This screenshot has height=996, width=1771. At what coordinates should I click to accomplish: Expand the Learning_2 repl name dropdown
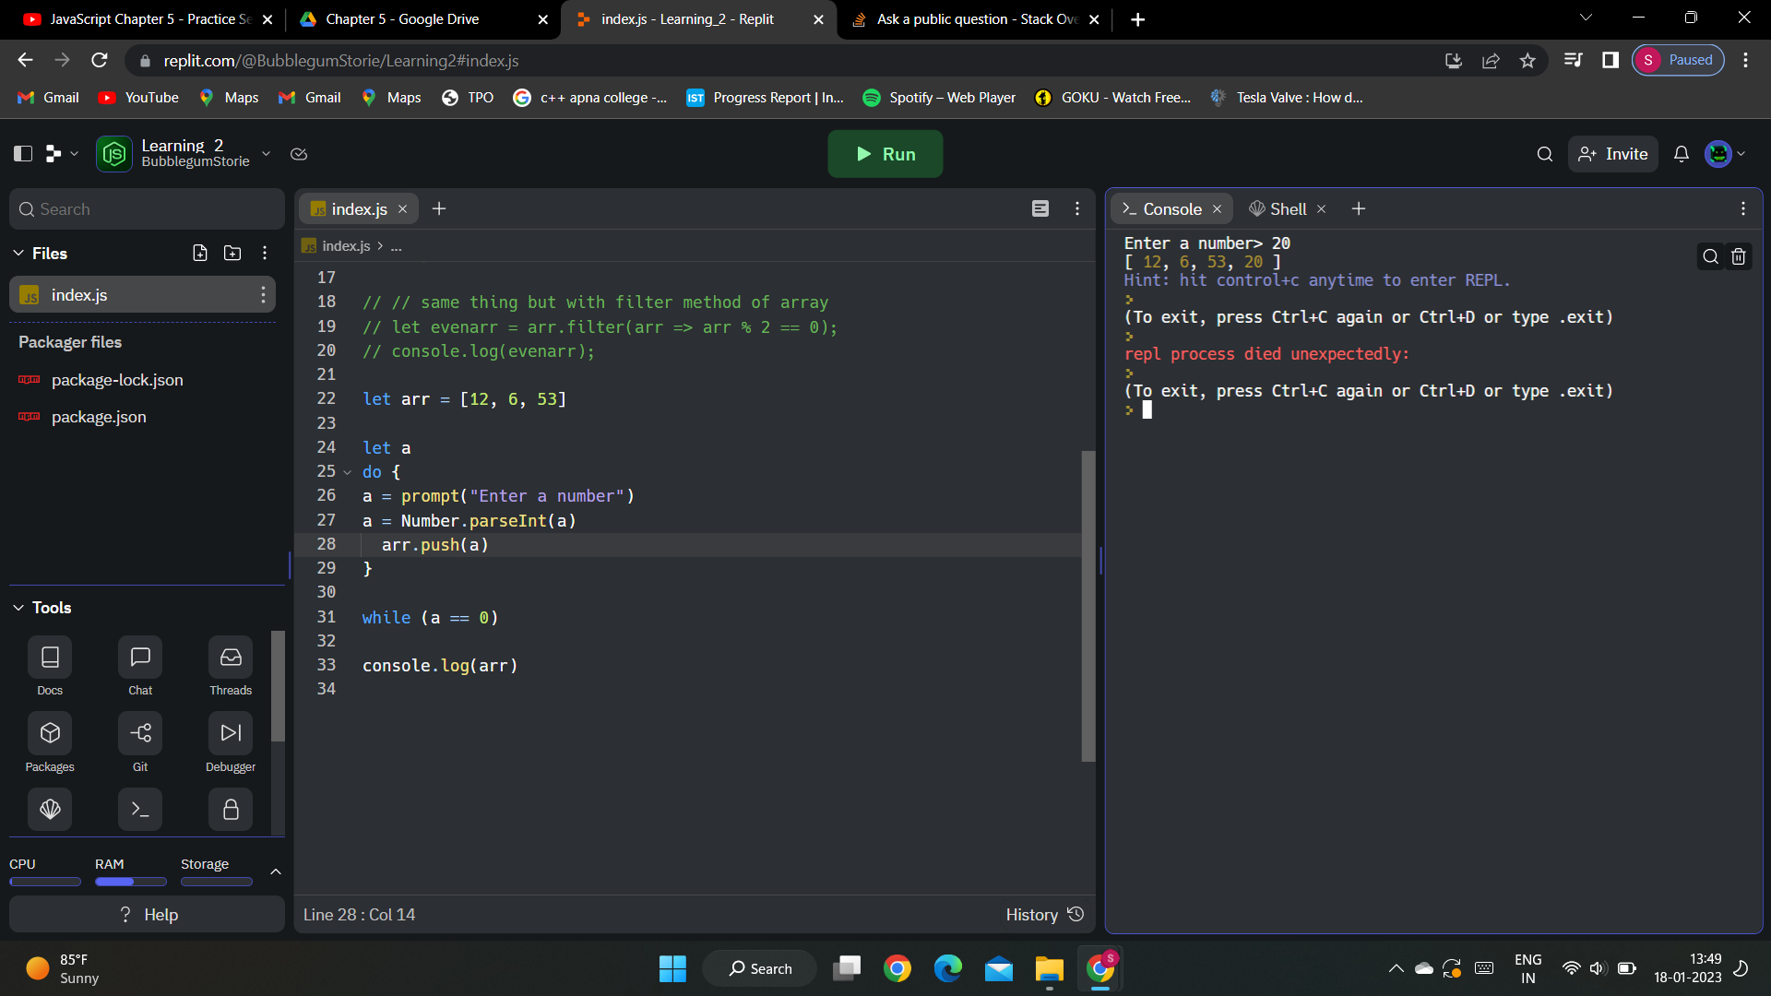pyautogui.click(x=266, y=154)
